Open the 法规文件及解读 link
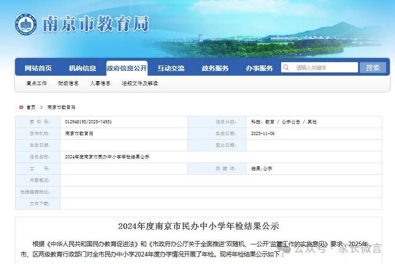395x264 pixels. (x=140, y=83)
